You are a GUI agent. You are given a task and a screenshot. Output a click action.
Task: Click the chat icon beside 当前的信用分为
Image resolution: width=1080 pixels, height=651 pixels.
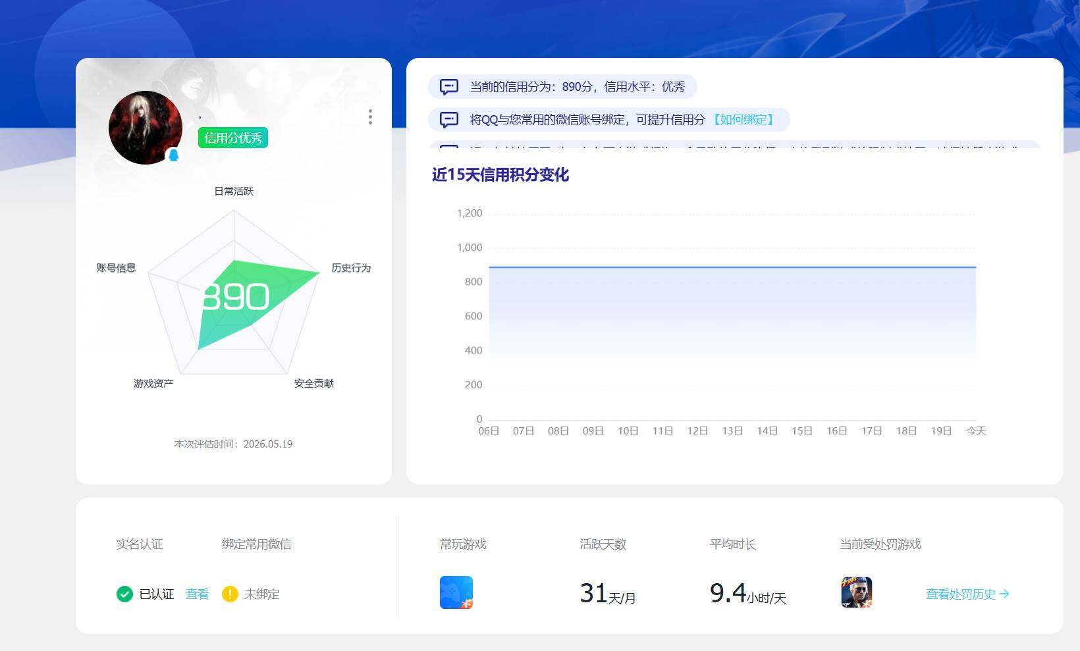click(449, 87)
